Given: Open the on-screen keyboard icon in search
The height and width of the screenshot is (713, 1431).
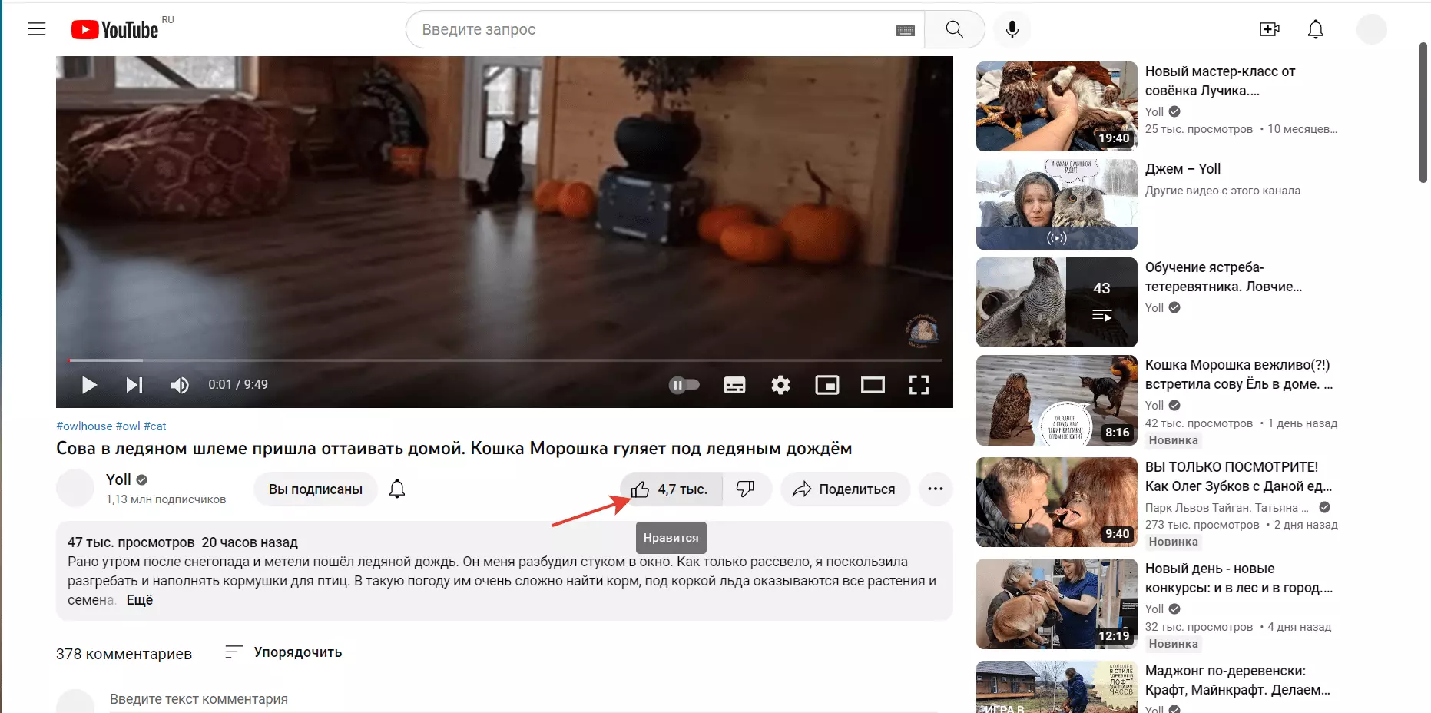Looking at the screenshot, I should tap(906, 30).
